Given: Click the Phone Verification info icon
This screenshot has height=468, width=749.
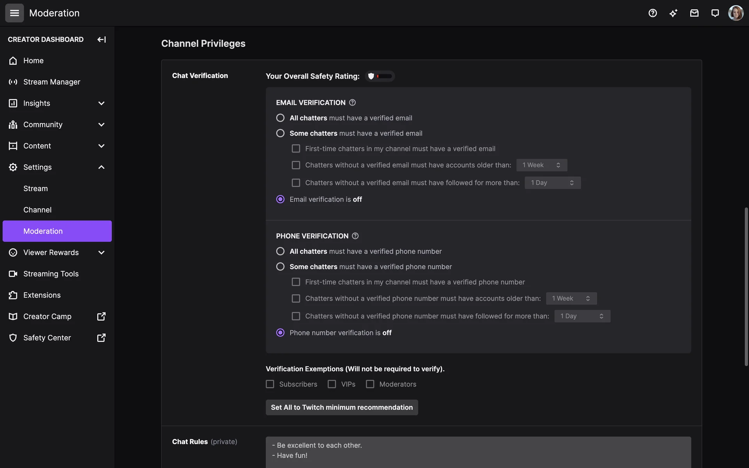Looking at the screenshot, I should click(x=355, y=236).
